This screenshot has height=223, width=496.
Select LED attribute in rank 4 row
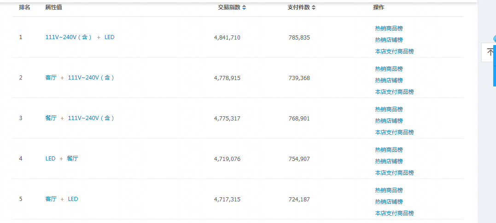pos(50,159)
